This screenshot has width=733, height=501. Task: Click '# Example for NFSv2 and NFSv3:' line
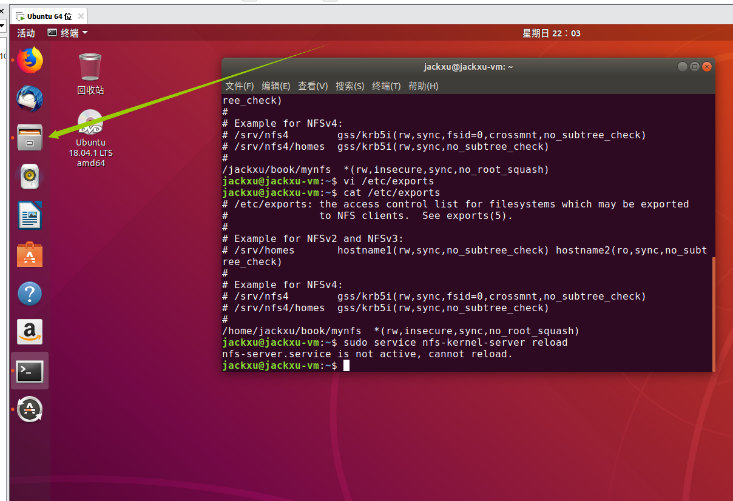[x=313, y=239]
